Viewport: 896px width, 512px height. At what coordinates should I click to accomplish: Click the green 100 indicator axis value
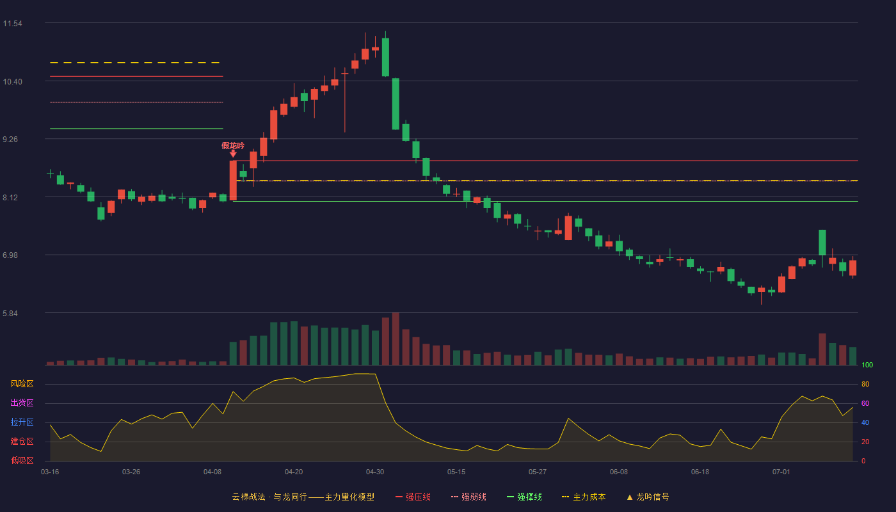pyautogui.click(x=867, y=365)
